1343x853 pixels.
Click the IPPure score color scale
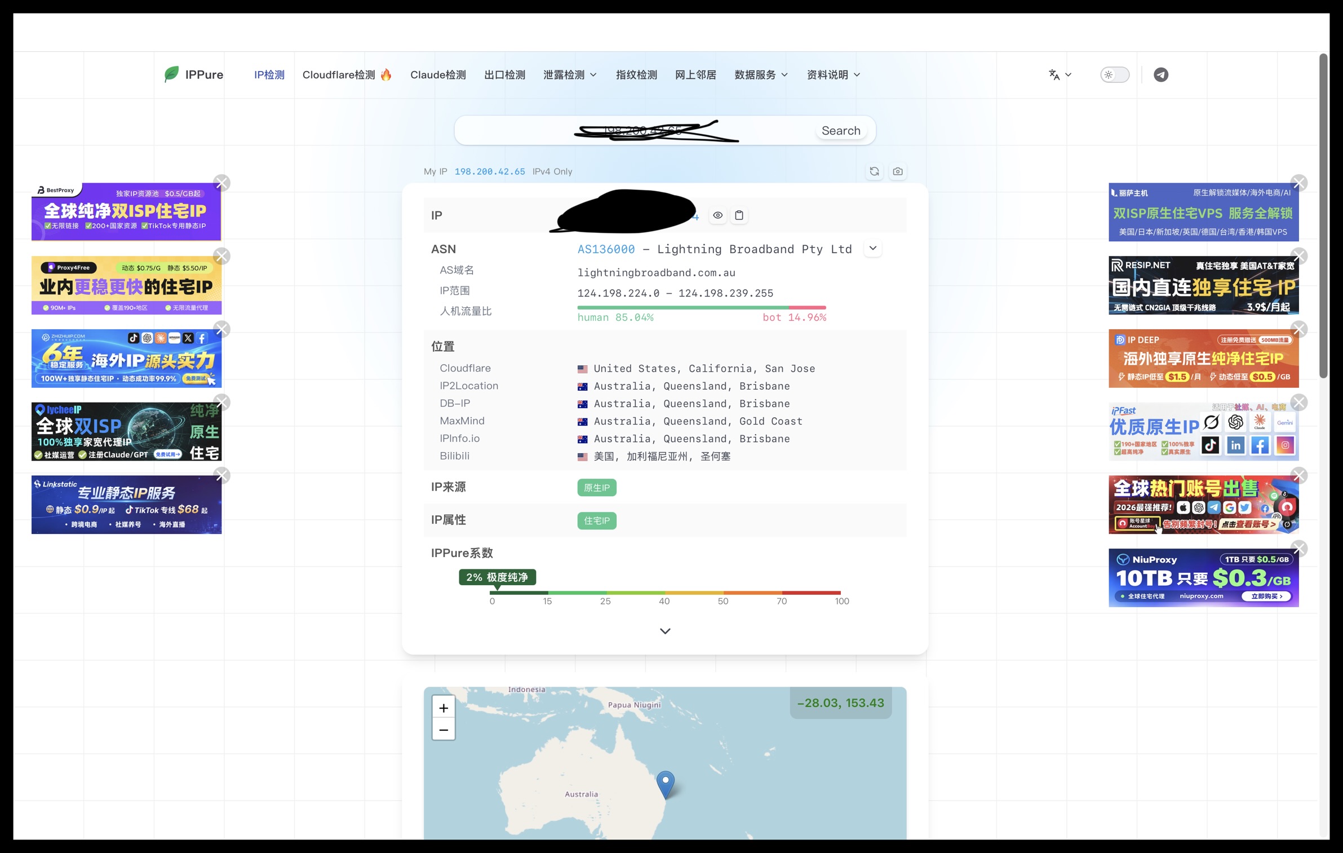(x=665, y=593)
